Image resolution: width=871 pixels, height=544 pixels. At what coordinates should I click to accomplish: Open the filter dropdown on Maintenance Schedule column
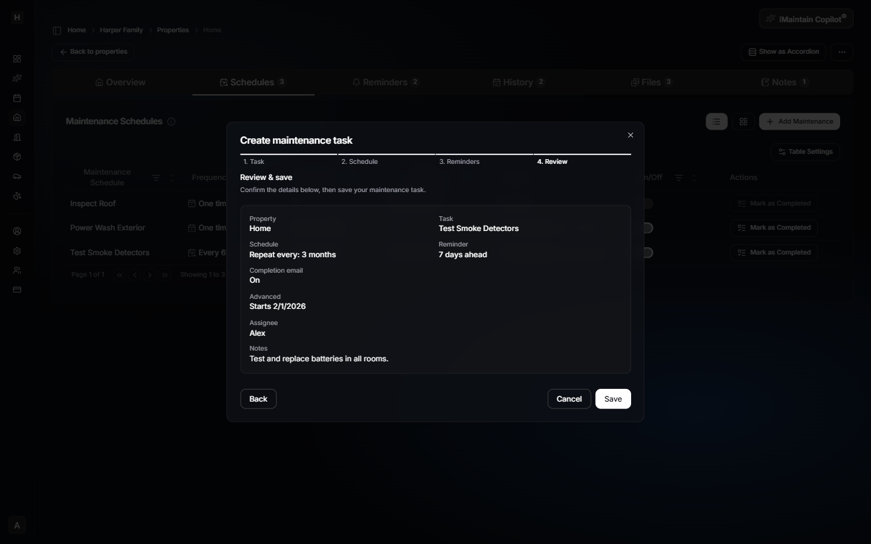pos(155,177)
